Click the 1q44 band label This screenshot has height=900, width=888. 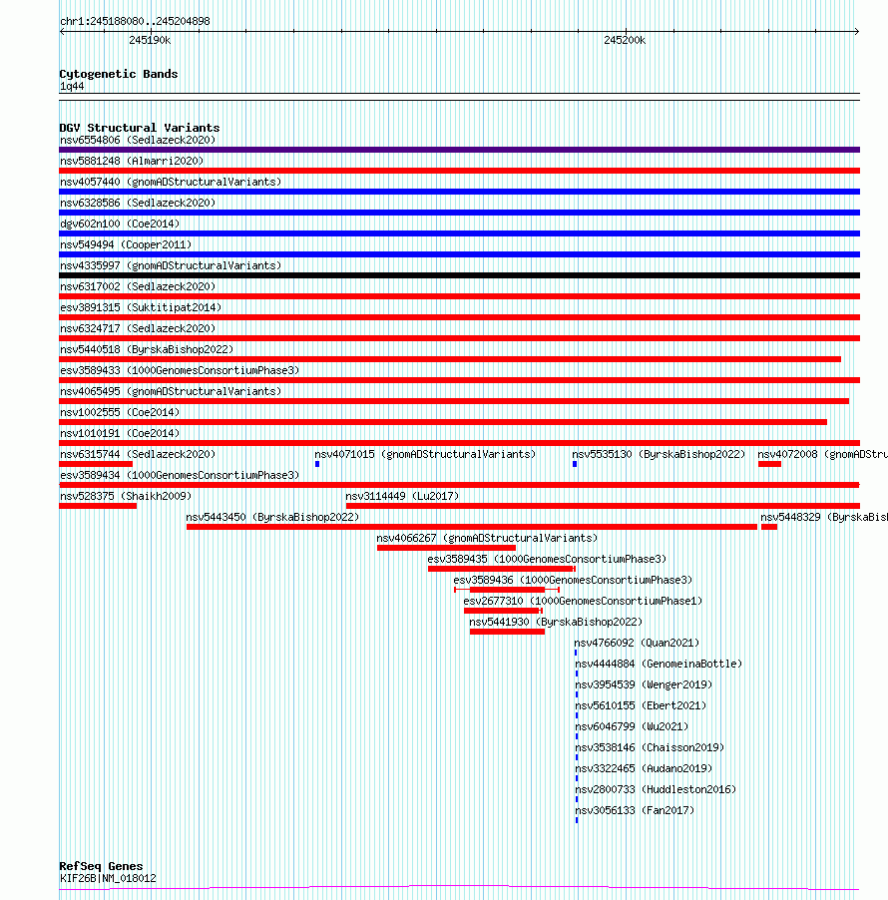coord(72,86)
